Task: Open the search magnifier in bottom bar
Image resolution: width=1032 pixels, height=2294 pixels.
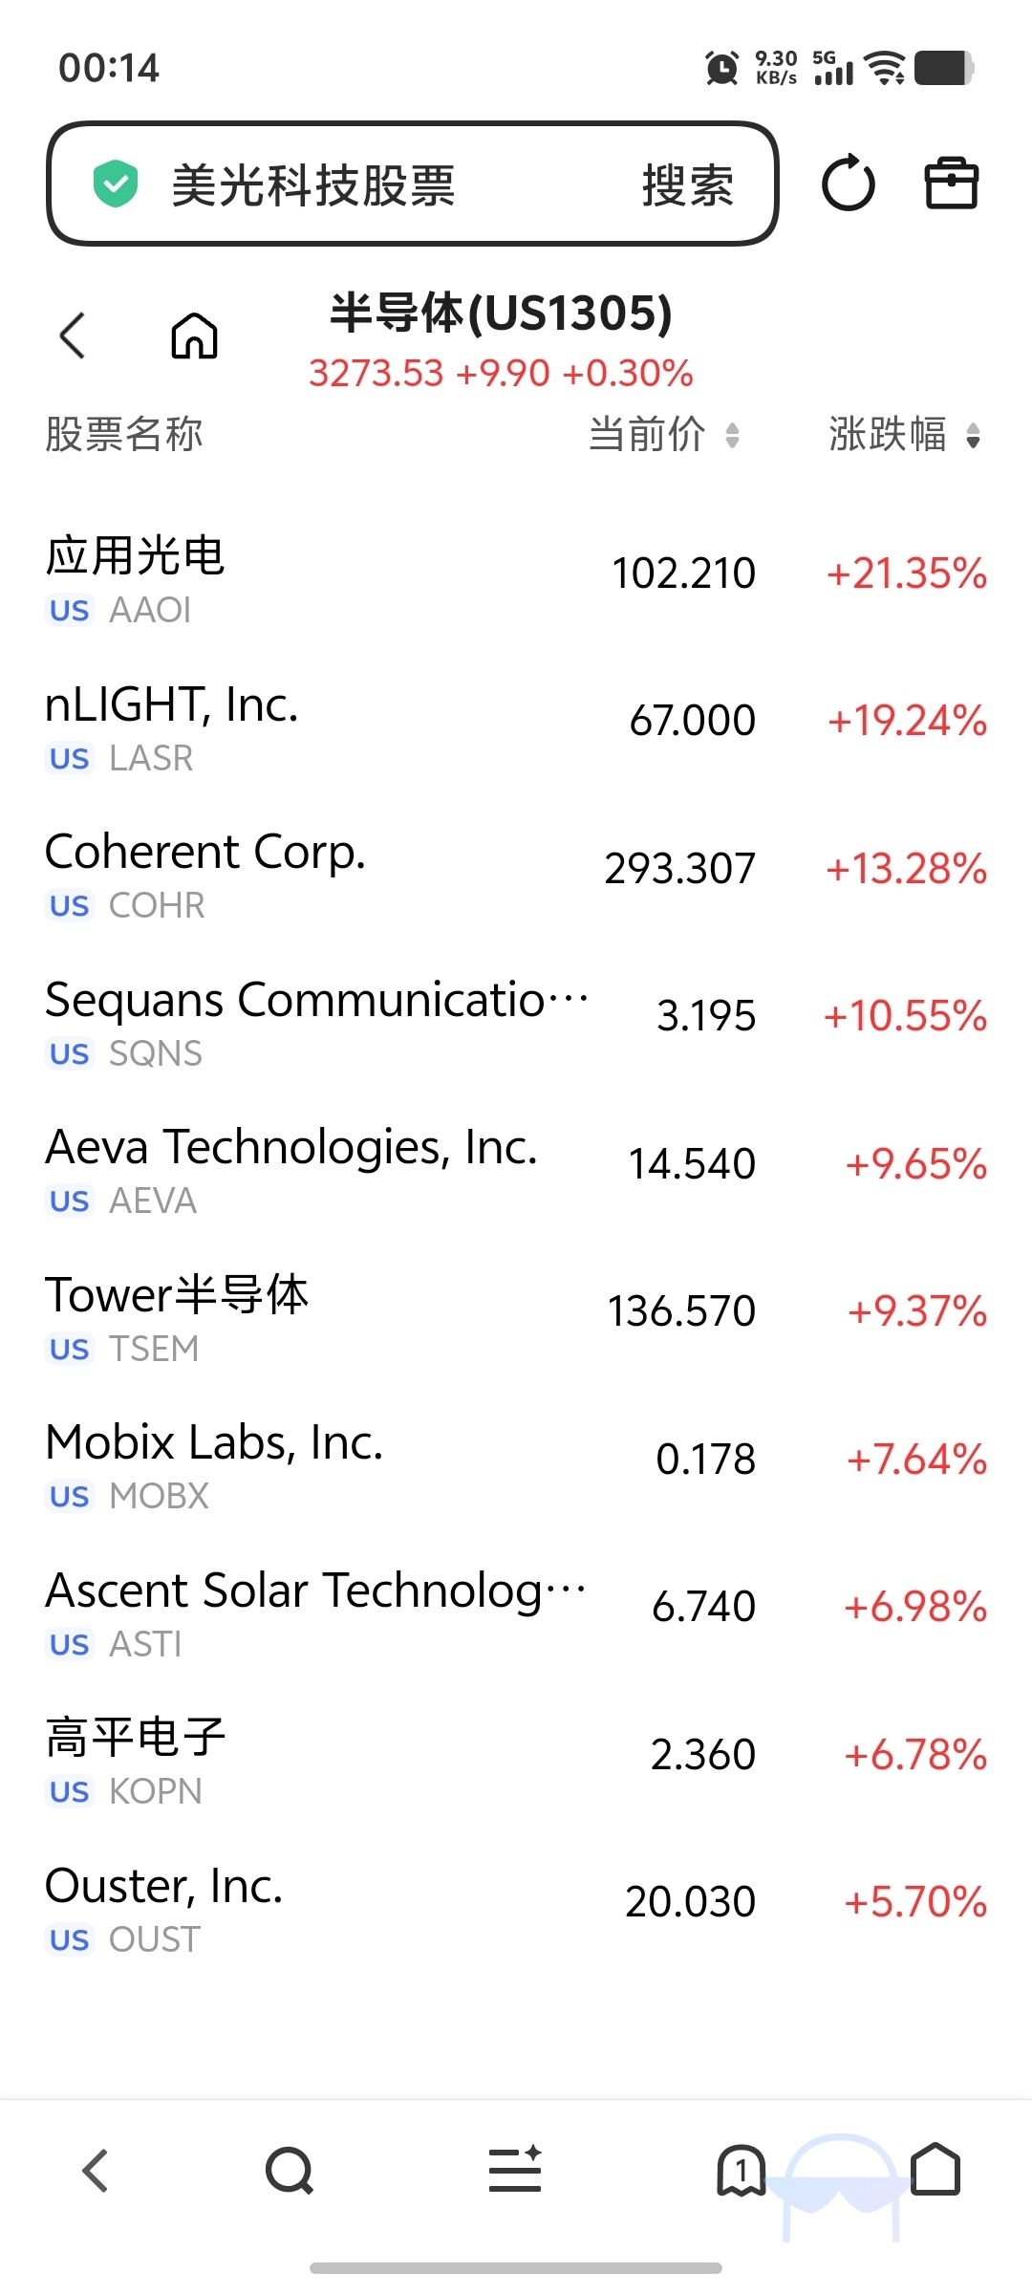Action: pos(290,2171)
